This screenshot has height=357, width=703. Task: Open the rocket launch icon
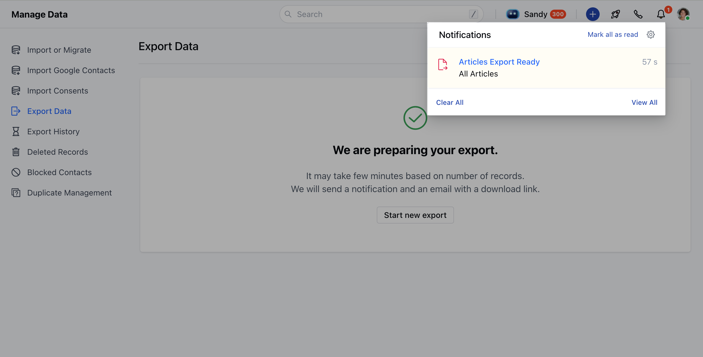[615, 14]
